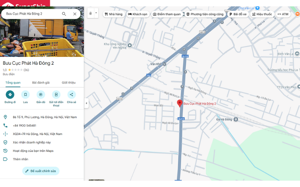Filter by Điểm tham quan chip
The width and height of the screenshot is (300, 187).
pyautogui.click(x=167, y=14)
